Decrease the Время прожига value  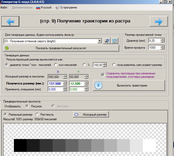point(163,49)
